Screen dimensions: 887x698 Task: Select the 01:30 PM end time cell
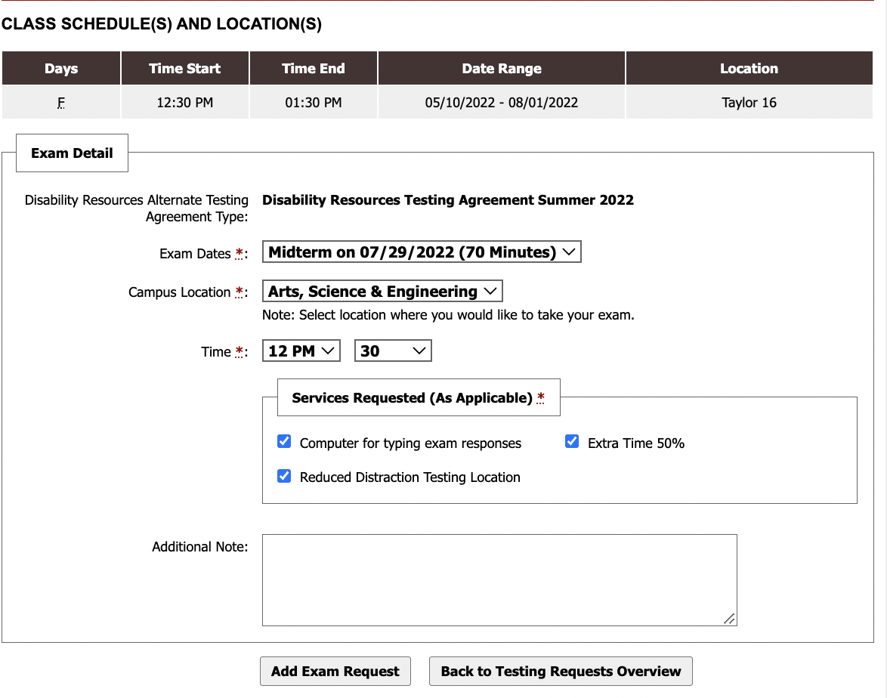pyautogui.click(x=314, y=103)
